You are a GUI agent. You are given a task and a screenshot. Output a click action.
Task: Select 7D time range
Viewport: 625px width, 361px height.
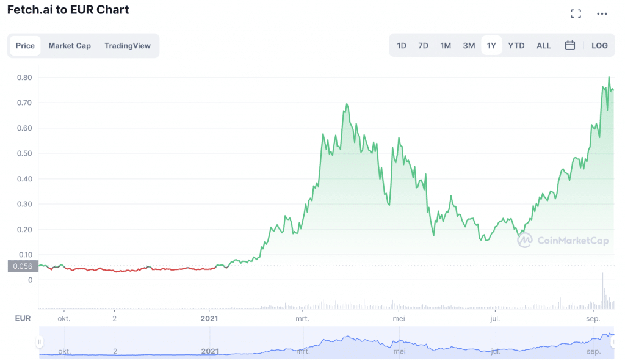click(423, 46)
